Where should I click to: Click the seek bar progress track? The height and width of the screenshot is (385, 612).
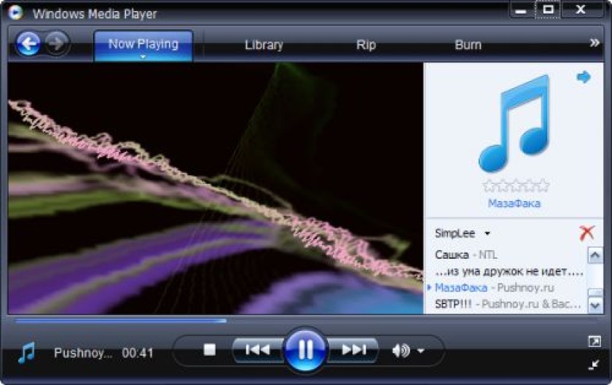(x=305, y=321)
